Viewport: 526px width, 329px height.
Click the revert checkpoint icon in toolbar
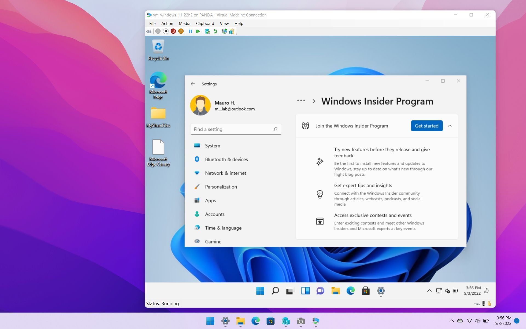pyautogui.click(x=215, y=31)
